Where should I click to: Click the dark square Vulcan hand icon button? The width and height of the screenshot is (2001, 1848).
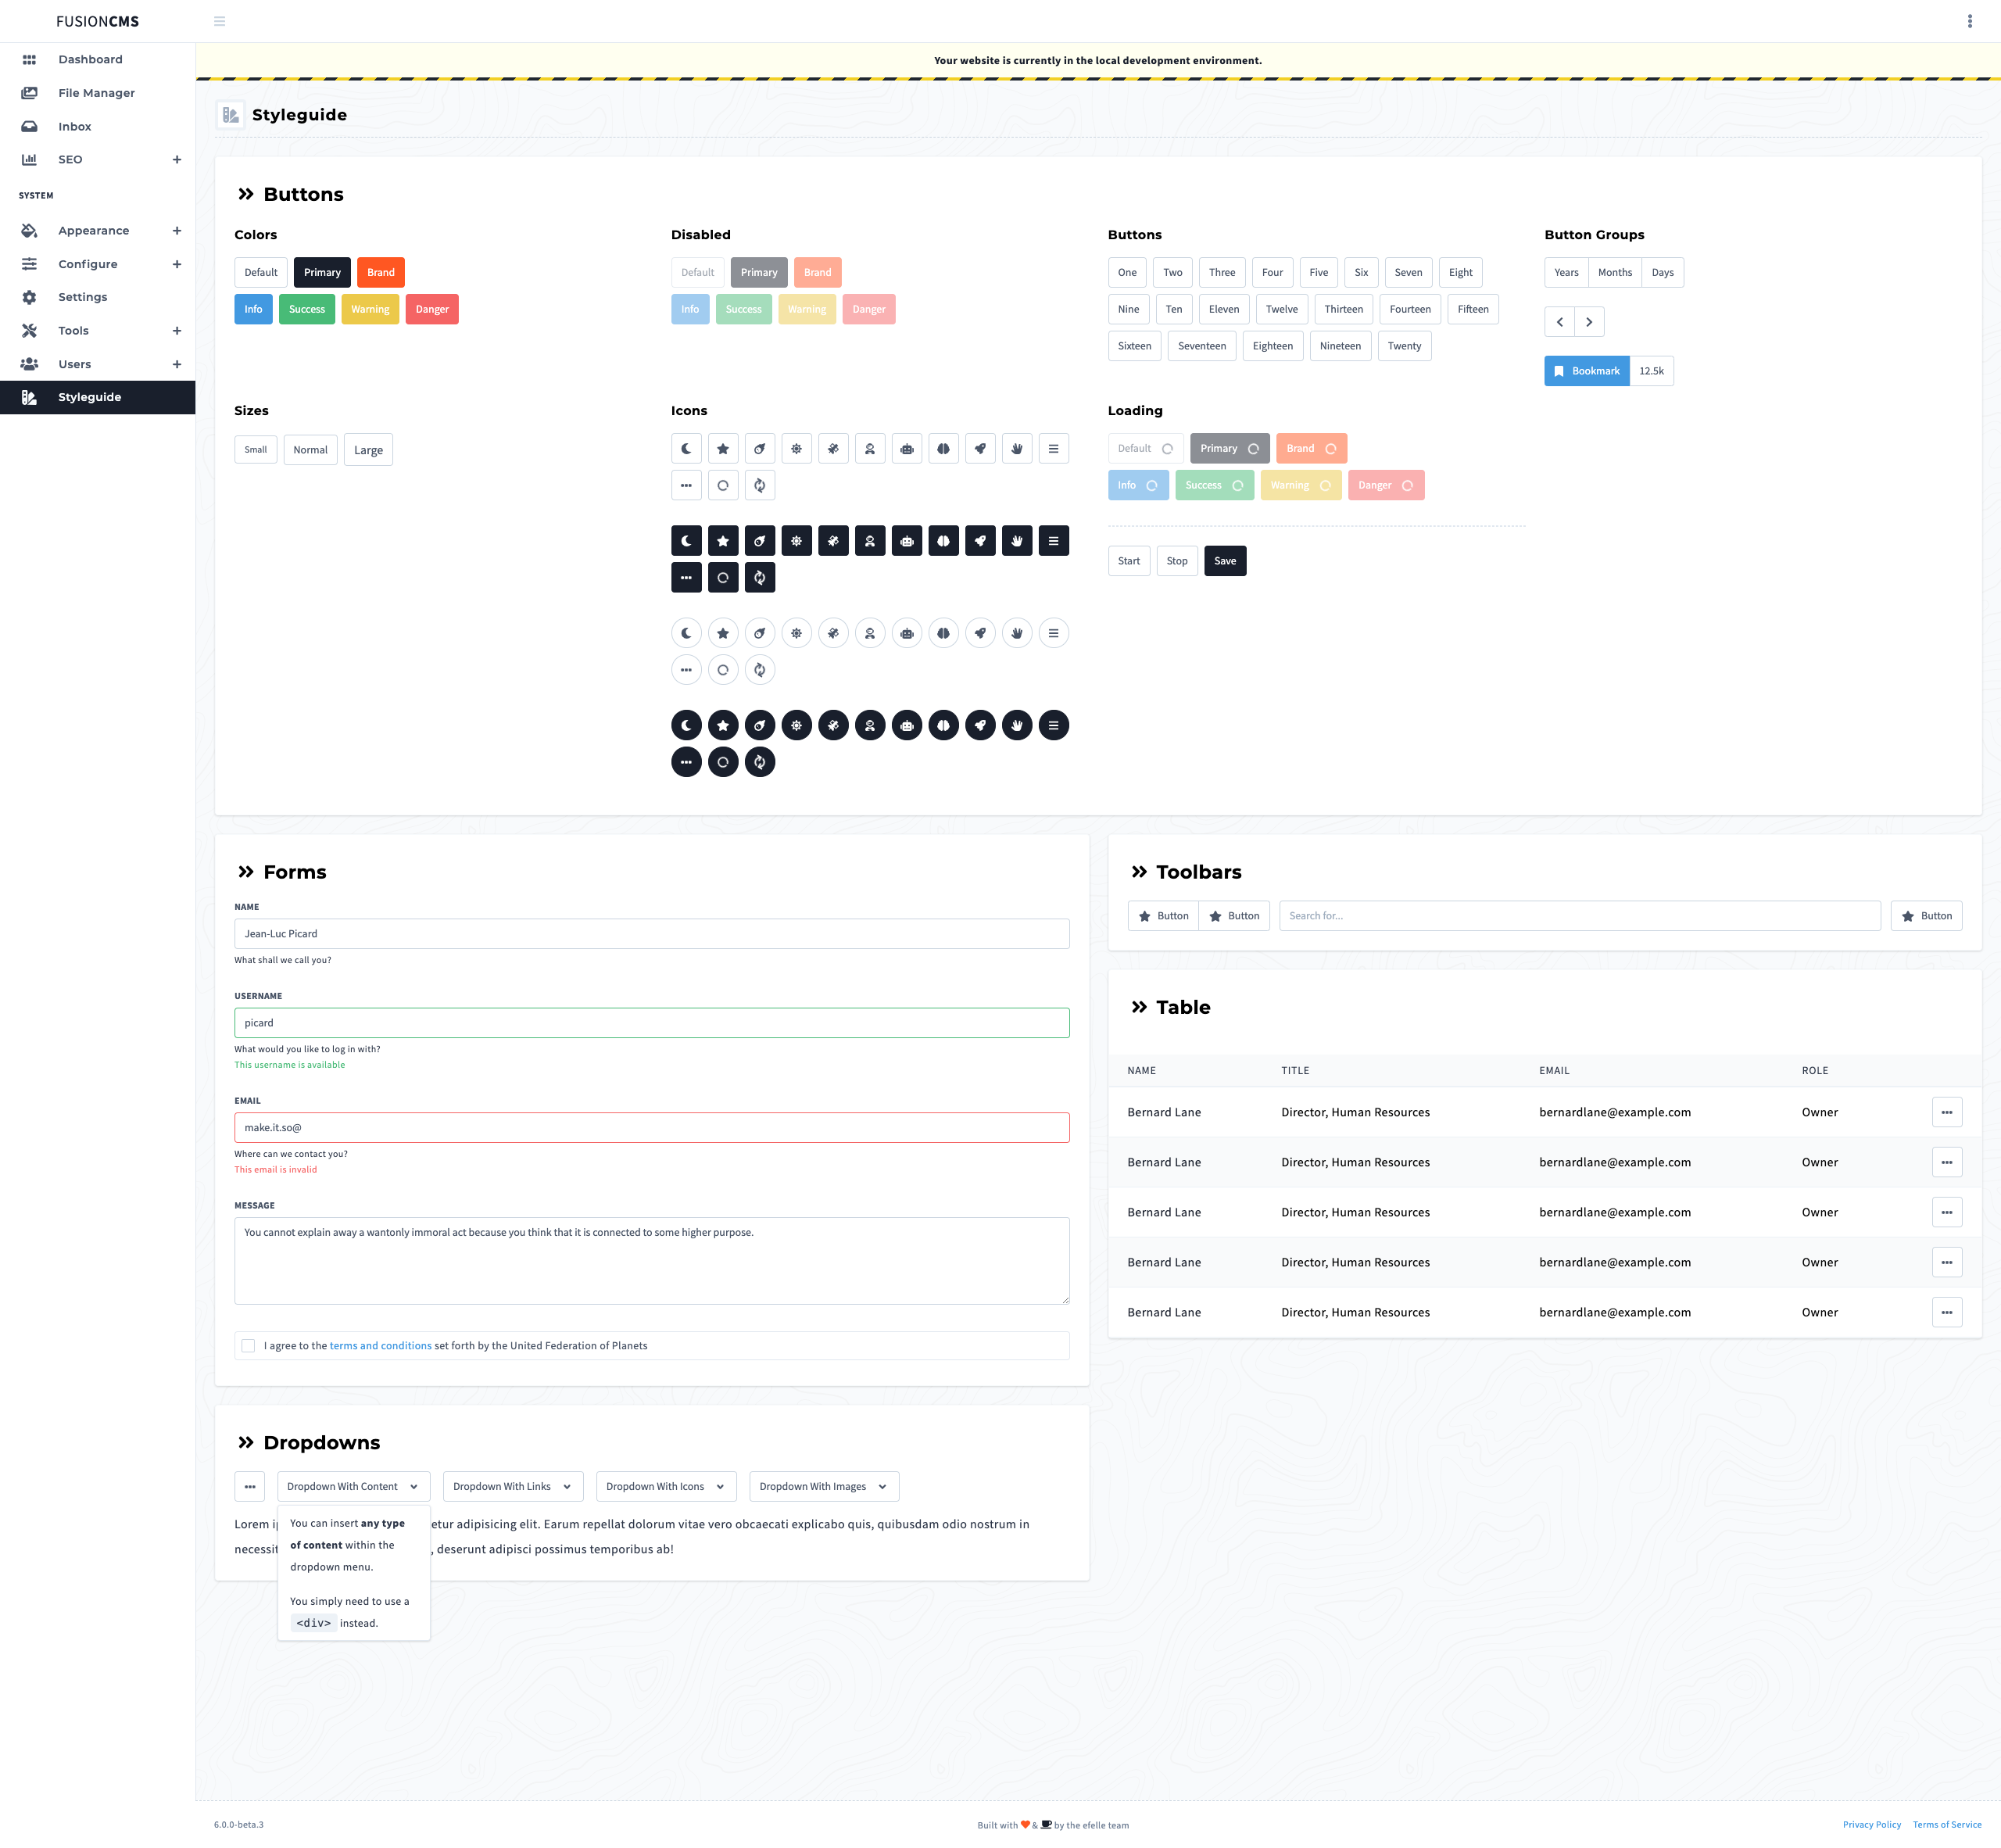click(x=1017, y=541)
